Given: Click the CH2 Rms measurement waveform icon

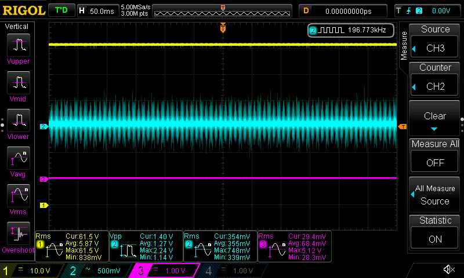Looking at the screenshot, I should 202,250.
